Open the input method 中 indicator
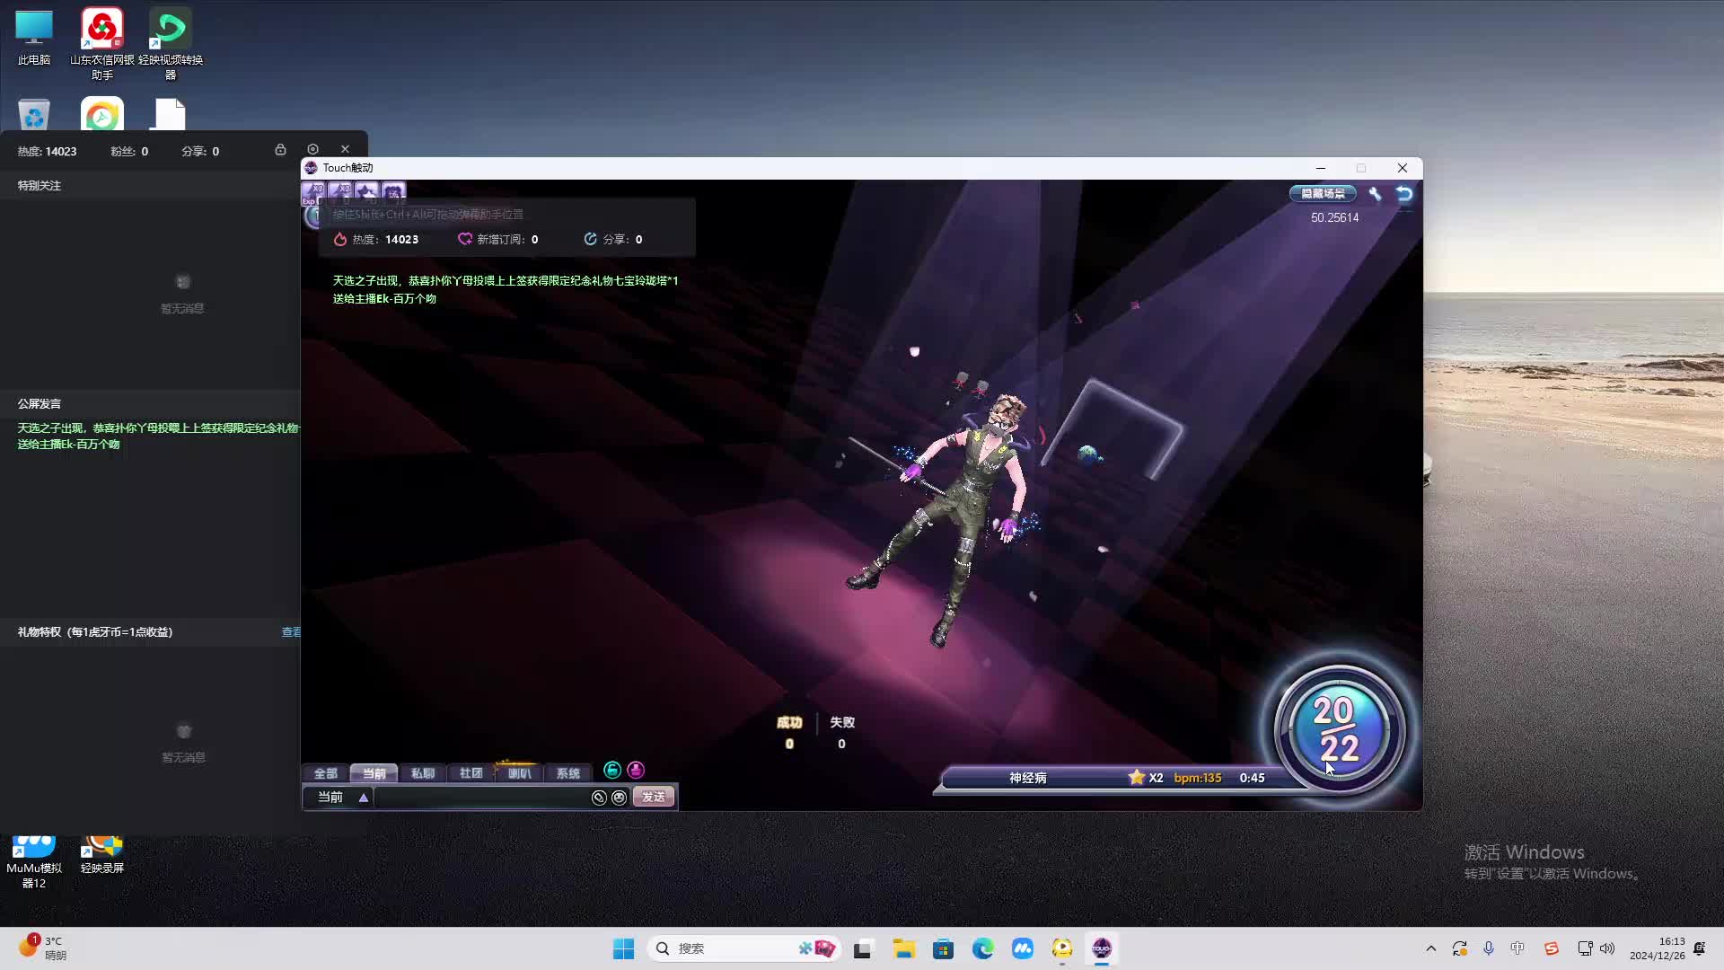The image size is (1724, 970). (1517, 948)
